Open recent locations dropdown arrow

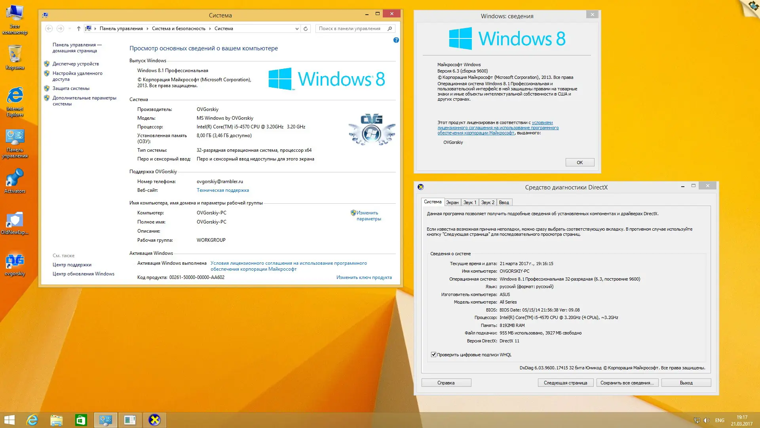pos(70,29)
